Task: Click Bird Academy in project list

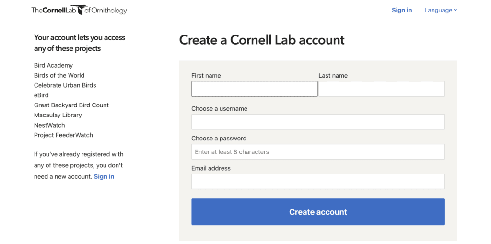Action: click(53, 65)
